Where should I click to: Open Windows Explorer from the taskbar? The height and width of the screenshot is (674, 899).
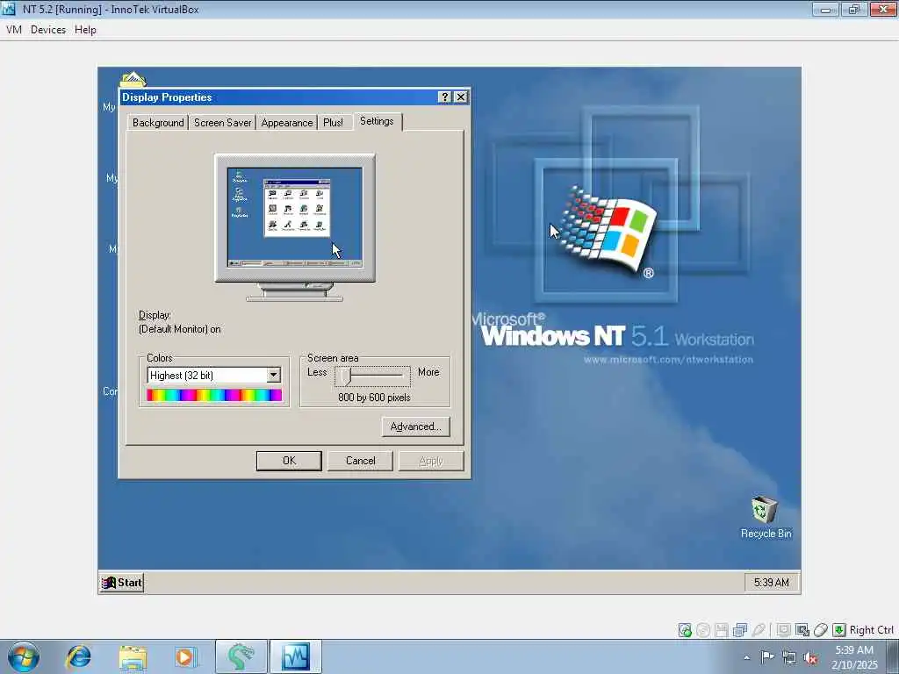click(x=133, y=656)
